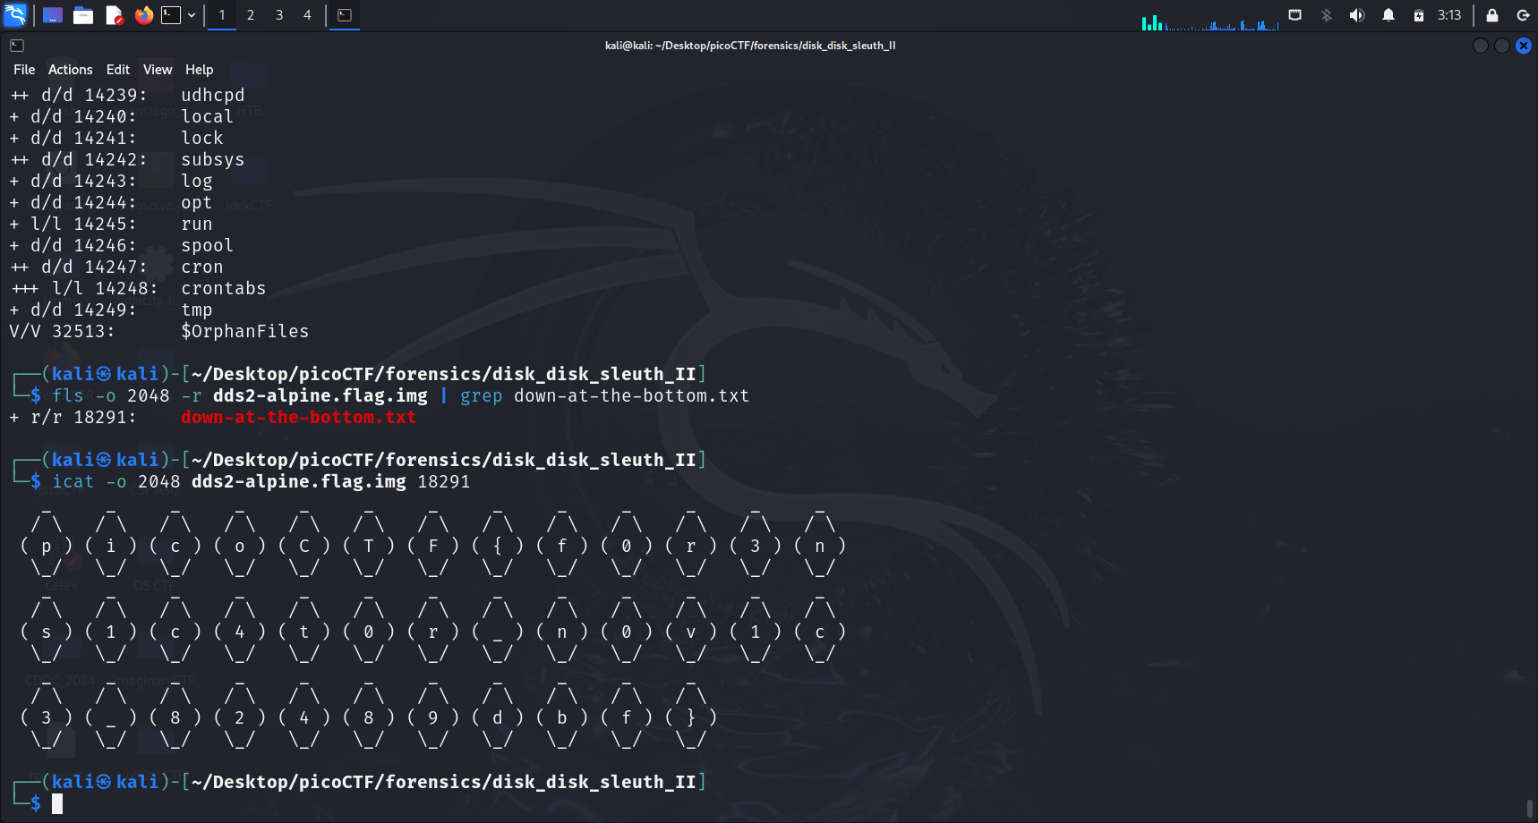Toggle the Bluetooth tray icon

tap(1326, 15)
